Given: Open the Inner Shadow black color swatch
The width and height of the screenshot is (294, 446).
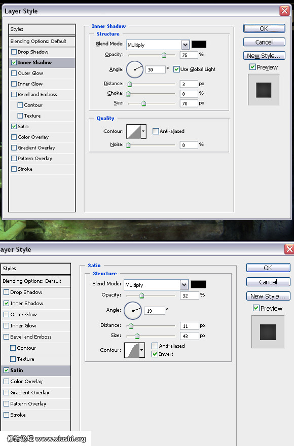Looking at the screenshot, I should point(199,45).
